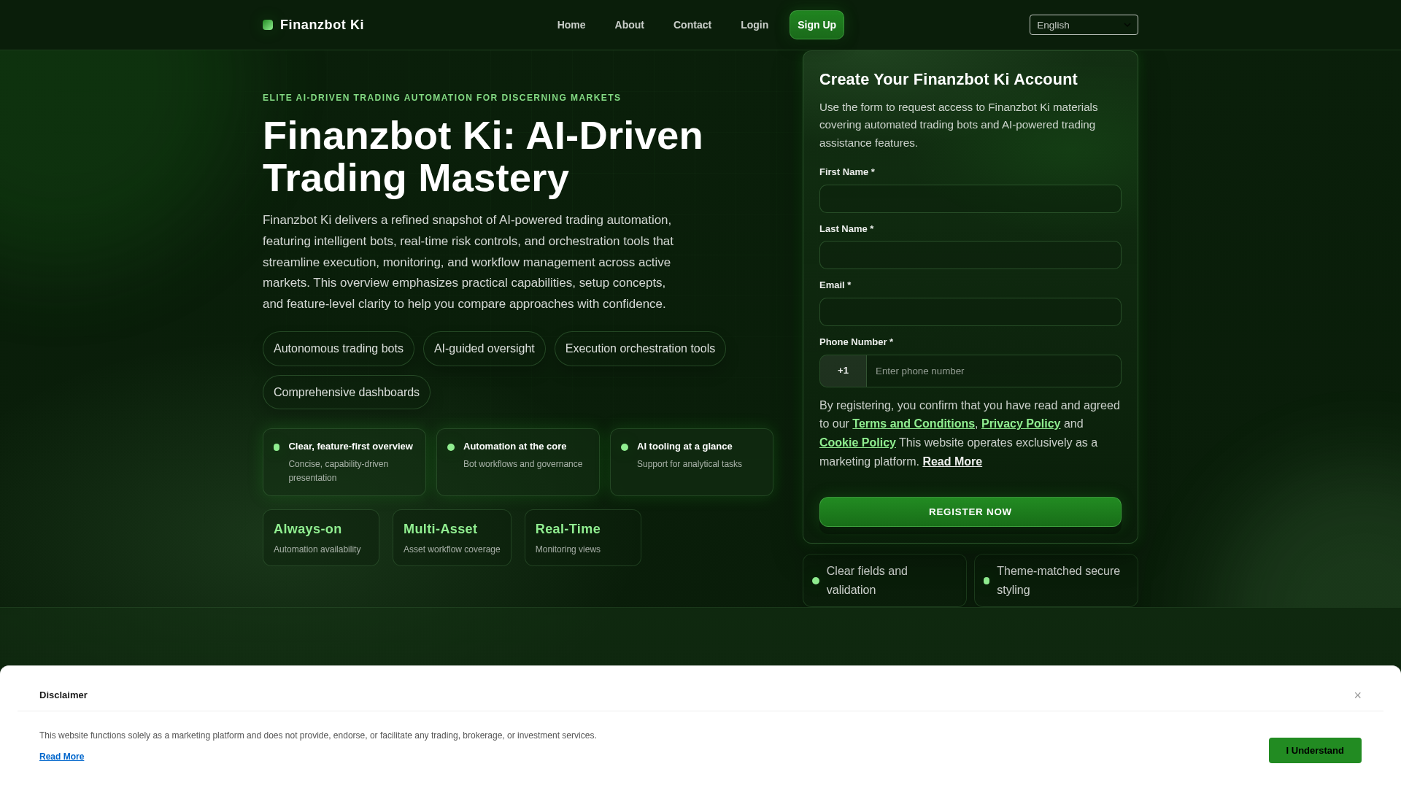Click the Finanzbot Ki: AI-Driven Trading Mastery headline
The height and width of the screenshot is (788, 1401).
[x=482, y=156]
